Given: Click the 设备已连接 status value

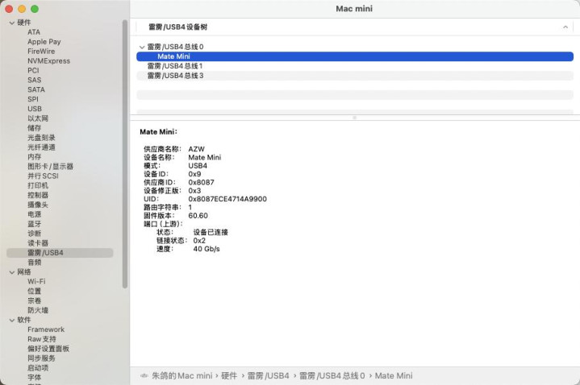Looking at the screenshot, I should [x=211, y=233].
